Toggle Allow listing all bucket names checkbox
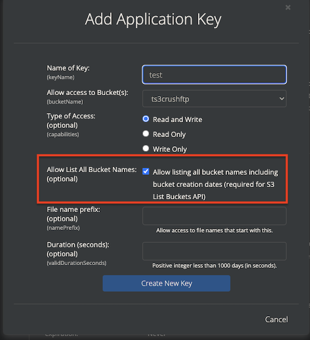Viewport: 310px width, 340px height. [x=146, y=171]
